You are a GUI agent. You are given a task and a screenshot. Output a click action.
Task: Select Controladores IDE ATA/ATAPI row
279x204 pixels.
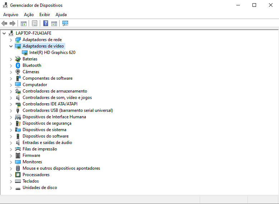click(50, 104)
